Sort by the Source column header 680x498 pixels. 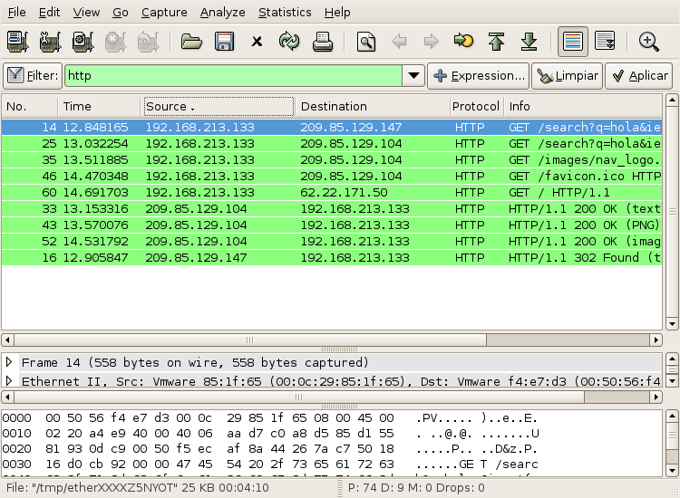(x=219, y=107)
